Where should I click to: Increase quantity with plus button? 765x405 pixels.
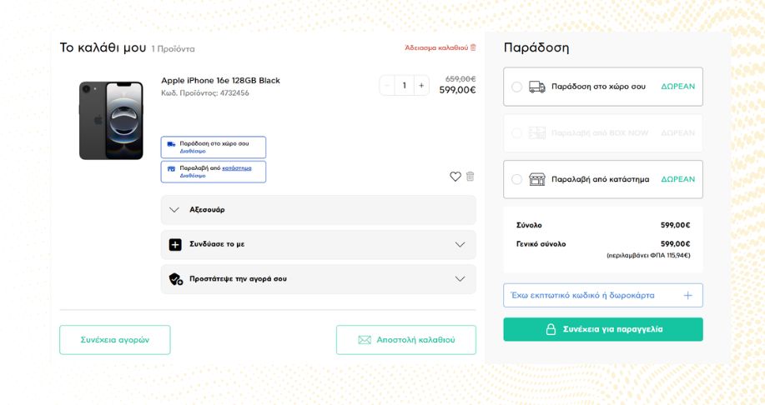tap(421, 85)
